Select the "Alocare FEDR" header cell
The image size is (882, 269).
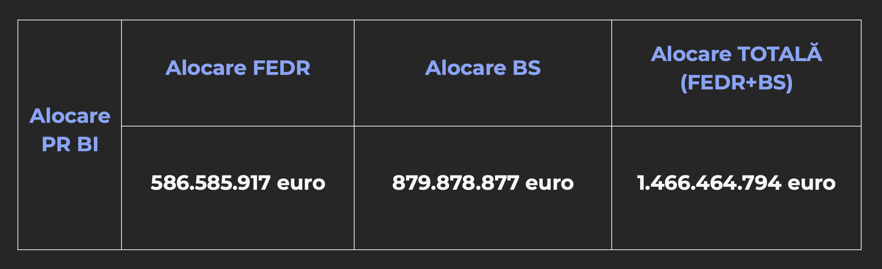pyautogui.click(x=238, y=73)
